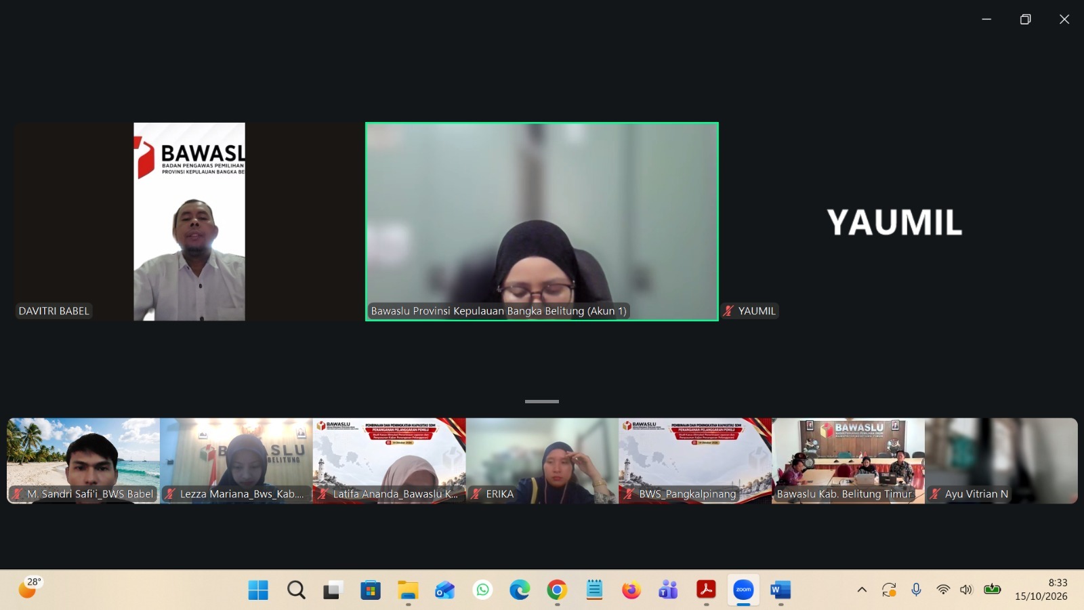Open Wi-Fi network settings in the tray

[943, 590]
